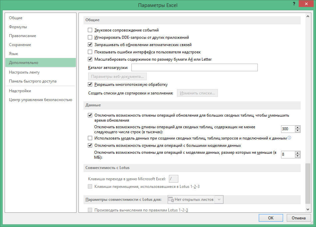The height and width of the screenshot is (227, 316).
Task: Toggle Игнорировать DDE-запросы от других приложений
Action: [x=90, y=37]
